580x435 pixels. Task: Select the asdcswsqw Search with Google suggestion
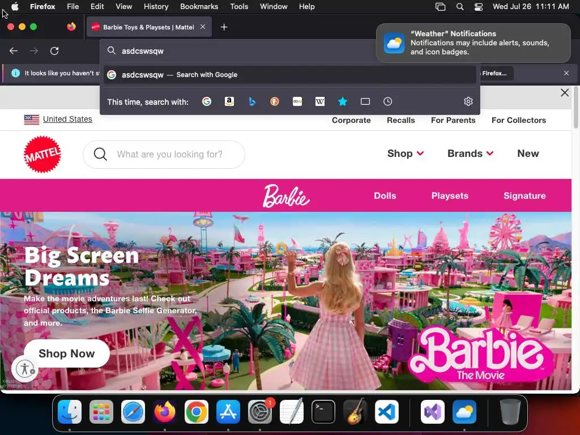point(289,75)
